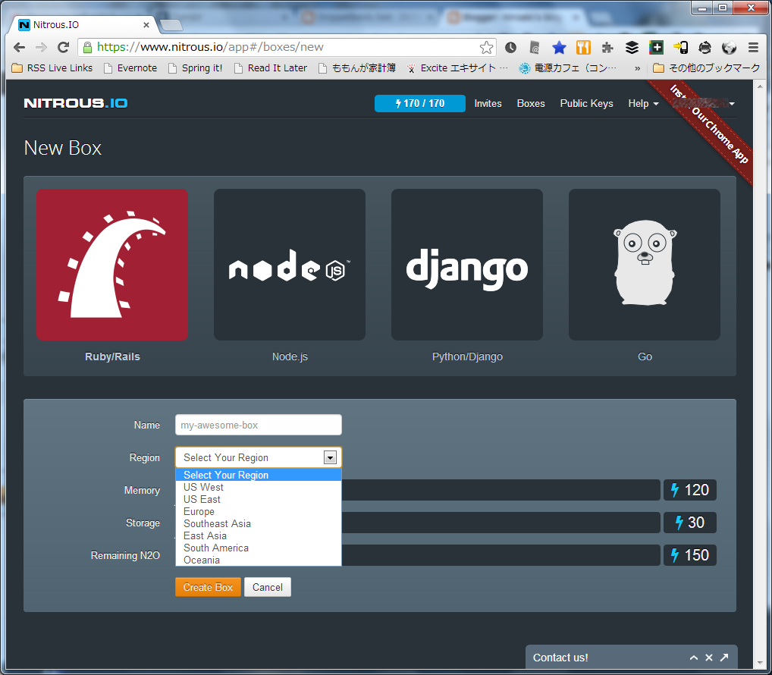
Task: Click the Memory slider bar
Action: (x=501, y=490)
